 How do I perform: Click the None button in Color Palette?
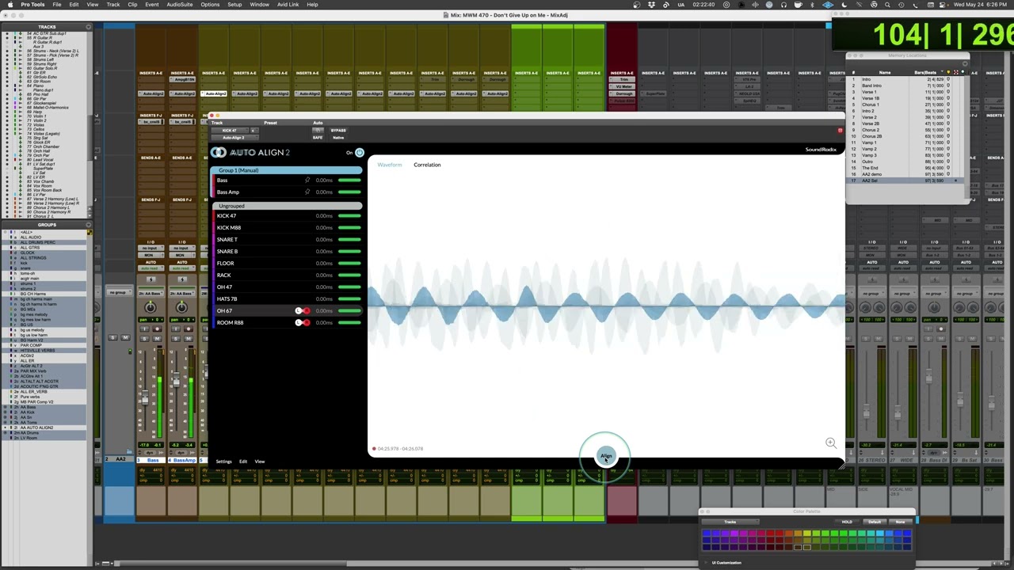[900, 522]
